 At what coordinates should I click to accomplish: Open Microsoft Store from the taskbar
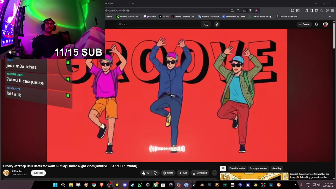point(163,185)
